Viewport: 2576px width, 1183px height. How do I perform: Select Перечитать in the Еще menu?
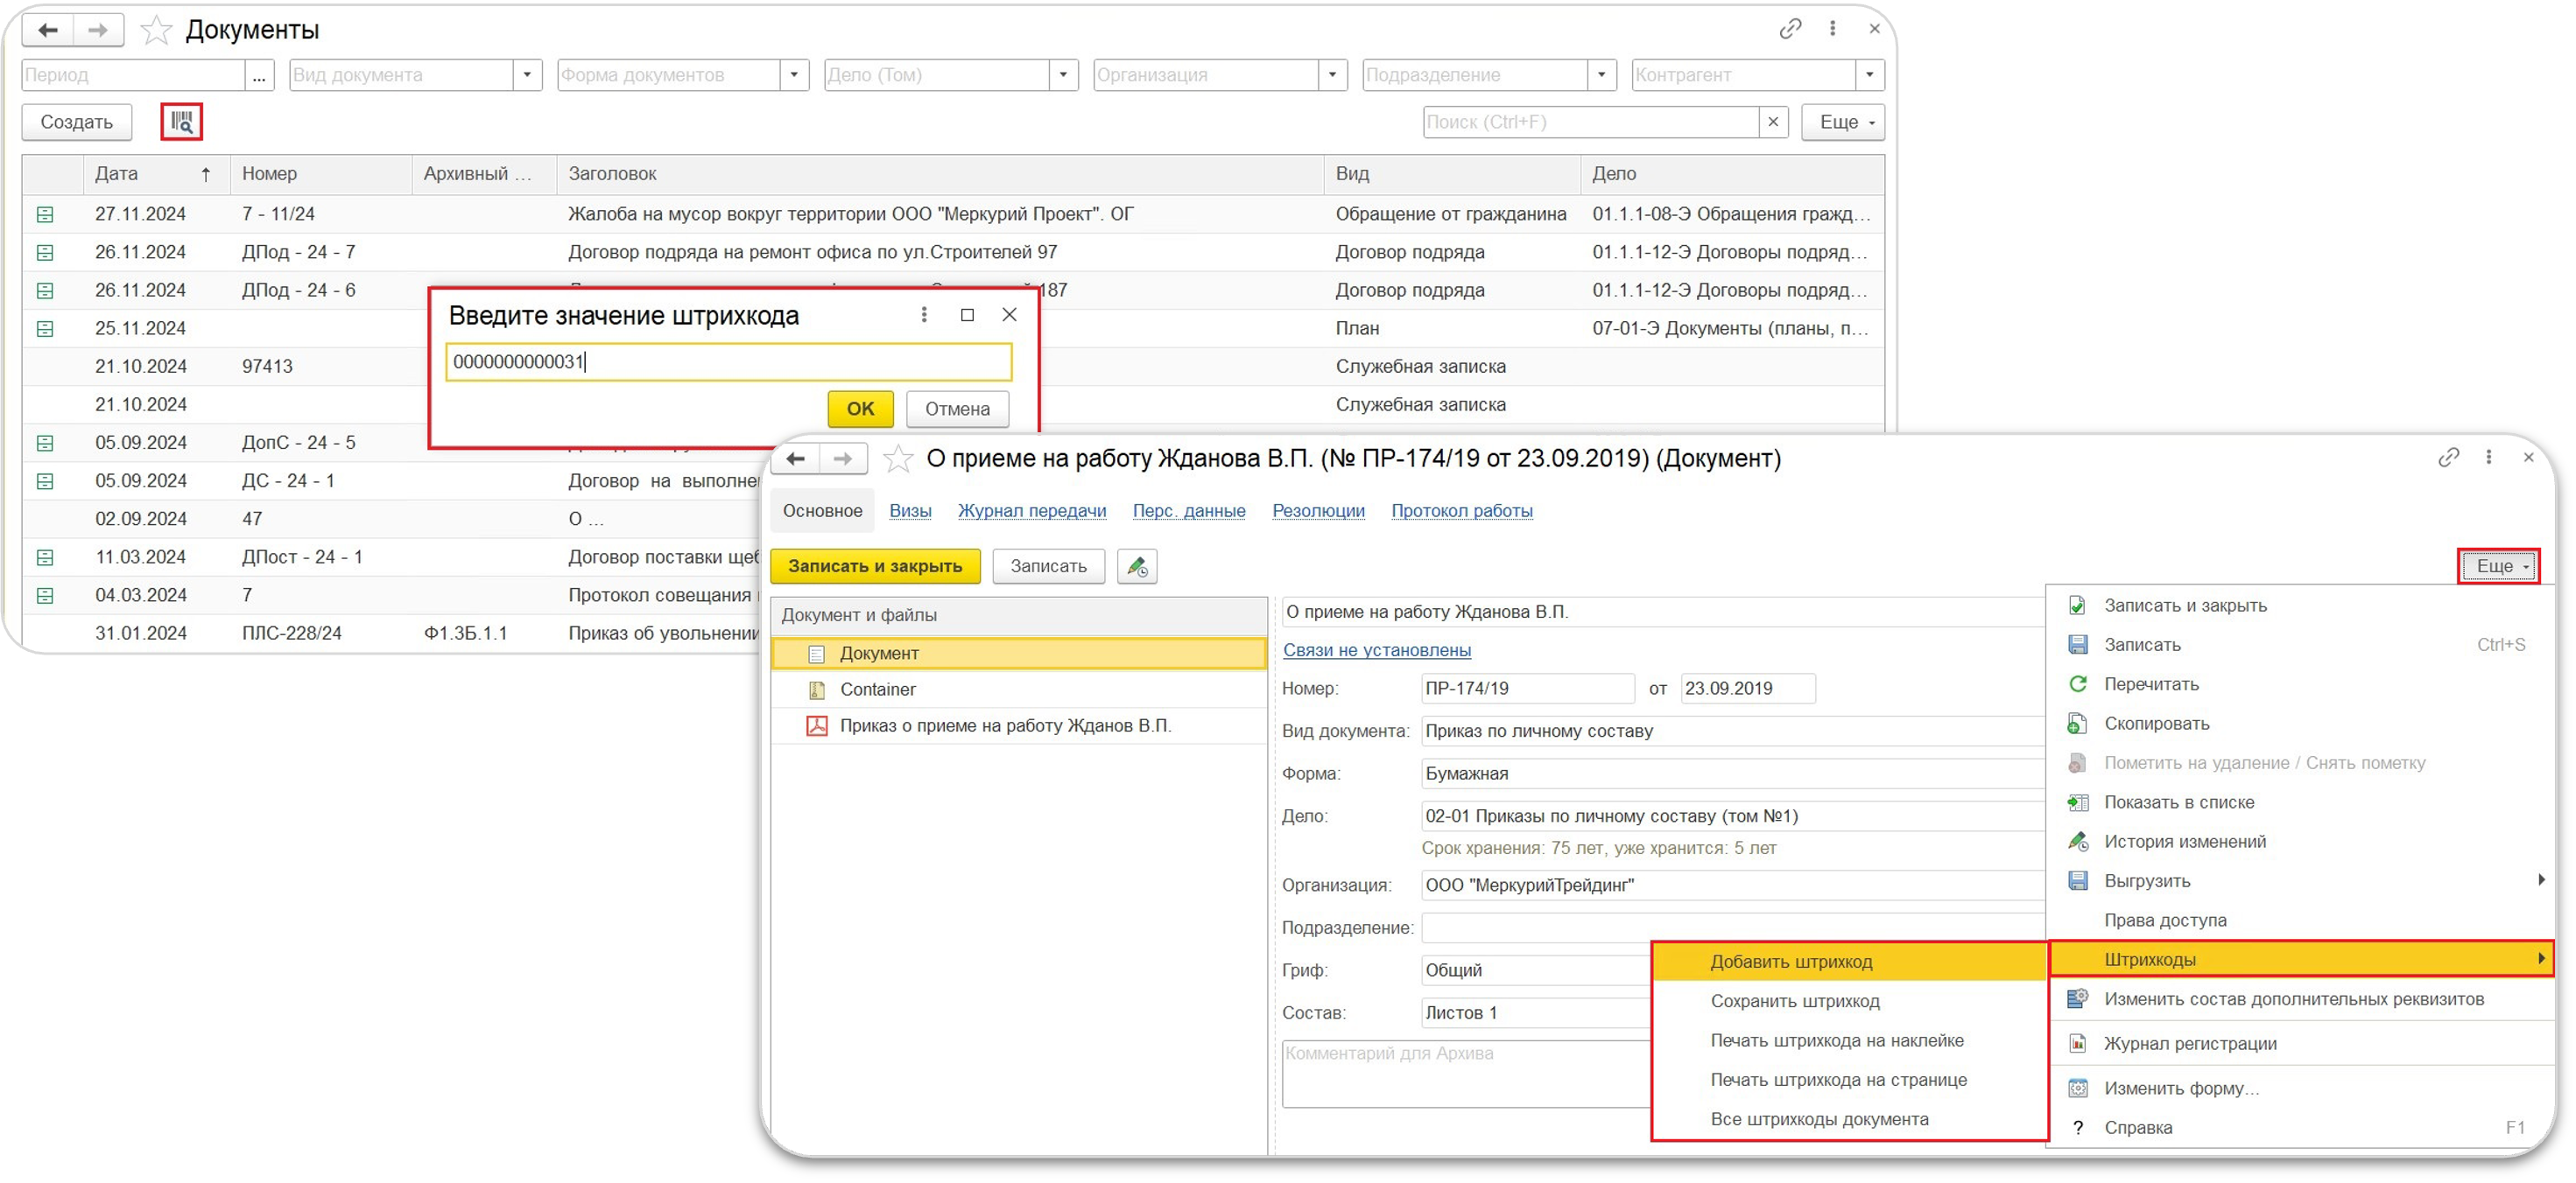2302,684
